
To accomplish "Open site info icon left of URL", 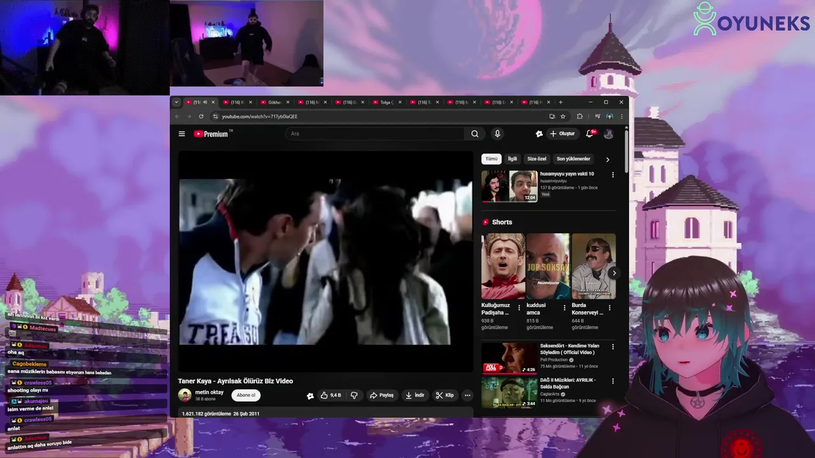I will point(215,116).
